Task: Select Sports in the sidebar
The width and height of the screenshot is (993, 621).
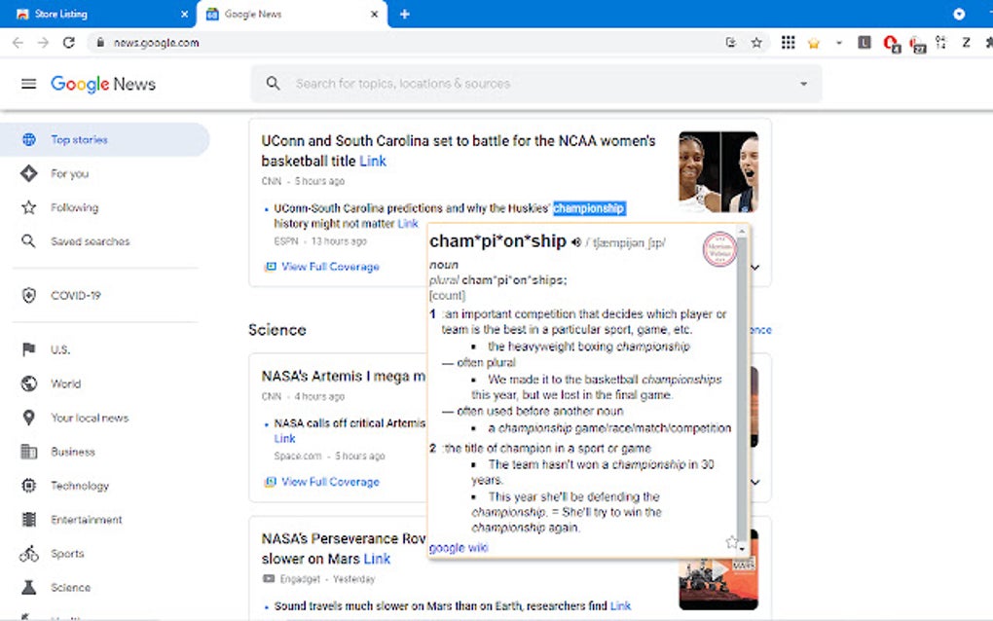Action: tap(67, 553)
